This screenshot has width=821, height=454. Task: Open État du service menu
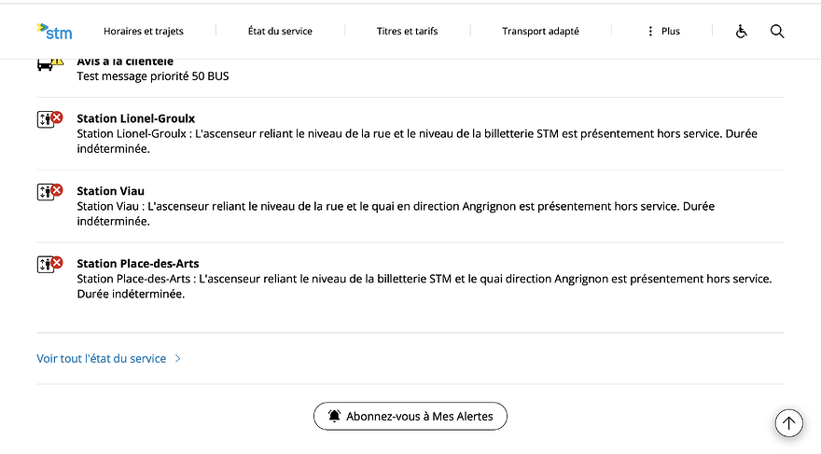(x=280, y=32)
